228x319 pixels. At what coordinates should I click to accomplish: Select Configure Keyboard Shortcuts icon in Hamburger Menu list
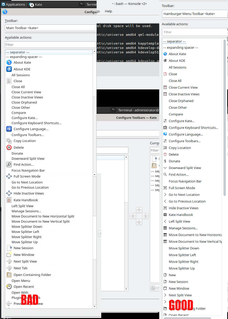tap(165, 128)
